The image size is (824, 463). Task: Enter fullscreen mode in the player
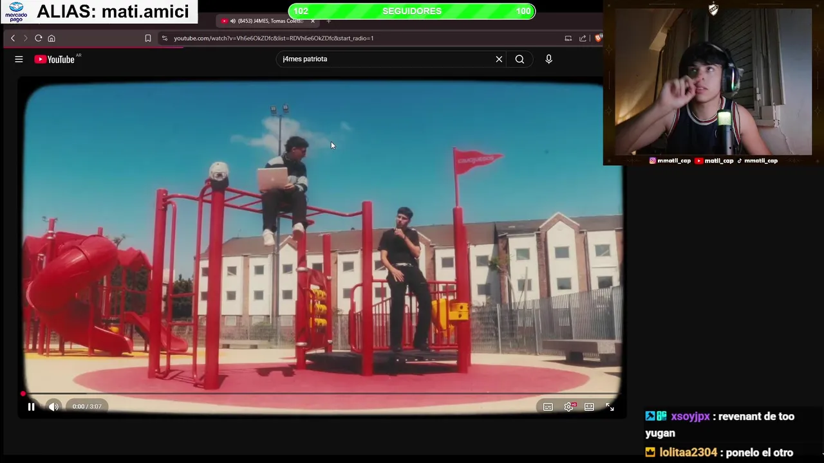610,406
